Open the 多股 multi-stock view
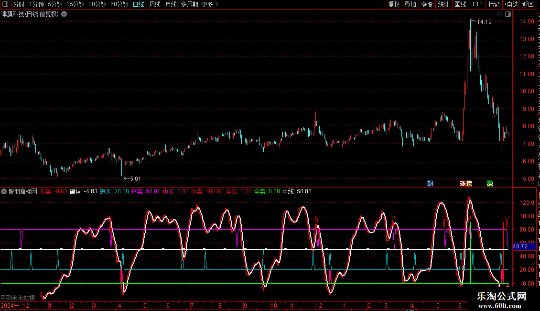The image size is (540, 311). [427, 4]
